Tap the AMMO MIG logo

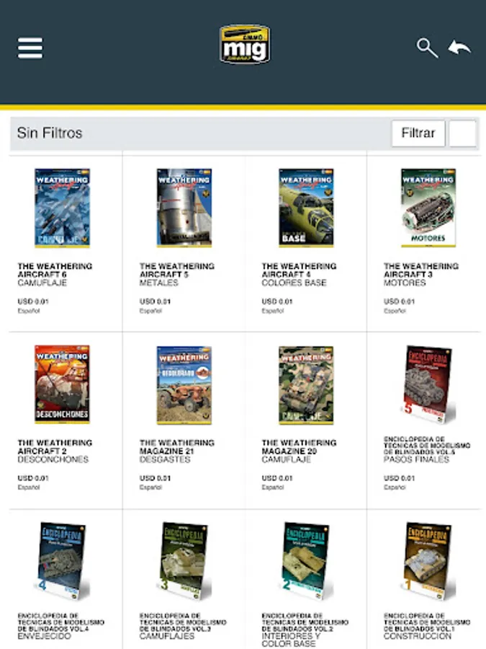pyautogui.click(x=245, y=44)
